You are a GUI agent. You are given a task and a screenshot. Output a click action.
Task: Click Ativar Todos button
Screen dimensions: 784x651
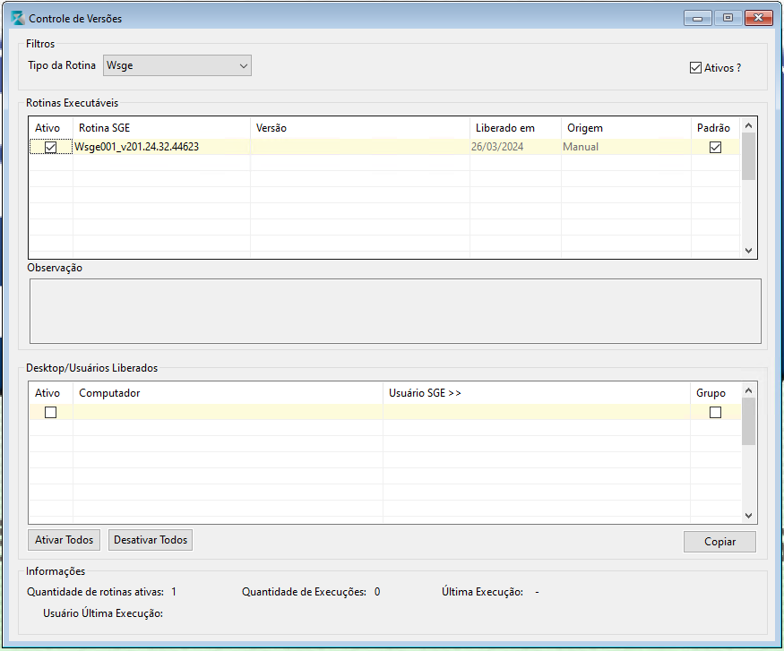pos(64,540)
